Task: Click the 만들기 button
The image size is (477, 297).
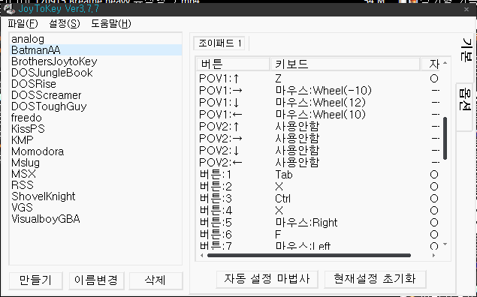Action: [35, 280]
